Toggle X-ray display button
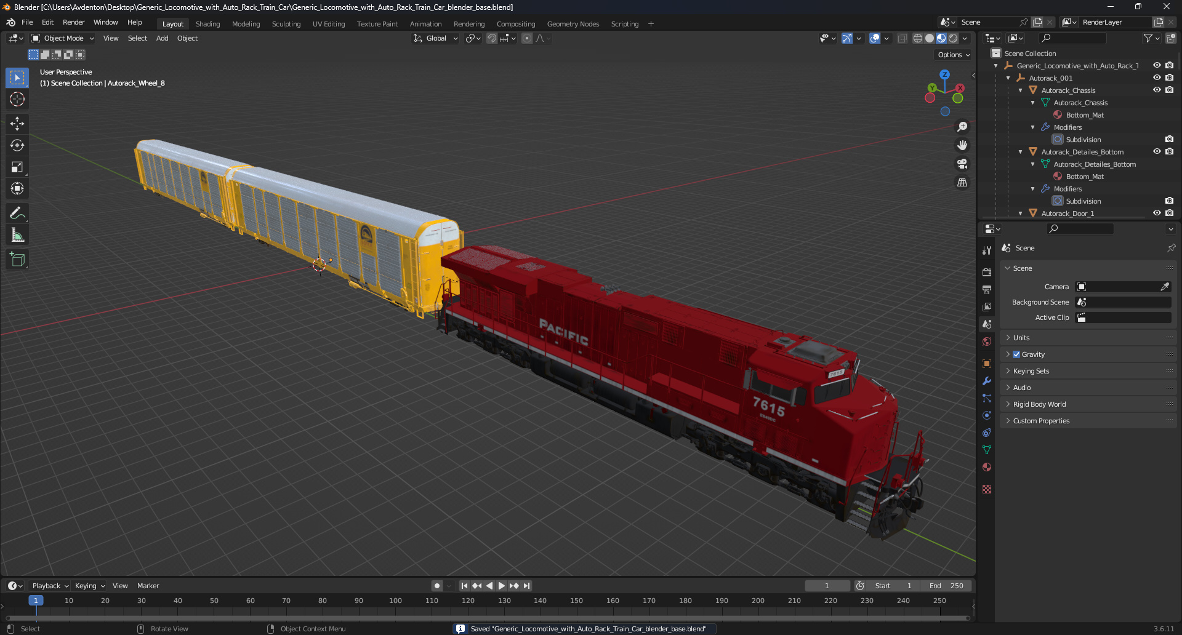The height and width of the screenshot is (635, 1182). [902, 38]
